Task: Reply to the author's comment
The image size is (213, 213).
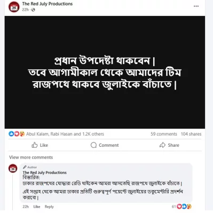Action: 49,207
